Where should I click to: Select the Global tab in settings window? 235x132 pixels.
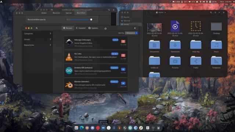pyautogui.click(x=44, y=13)
